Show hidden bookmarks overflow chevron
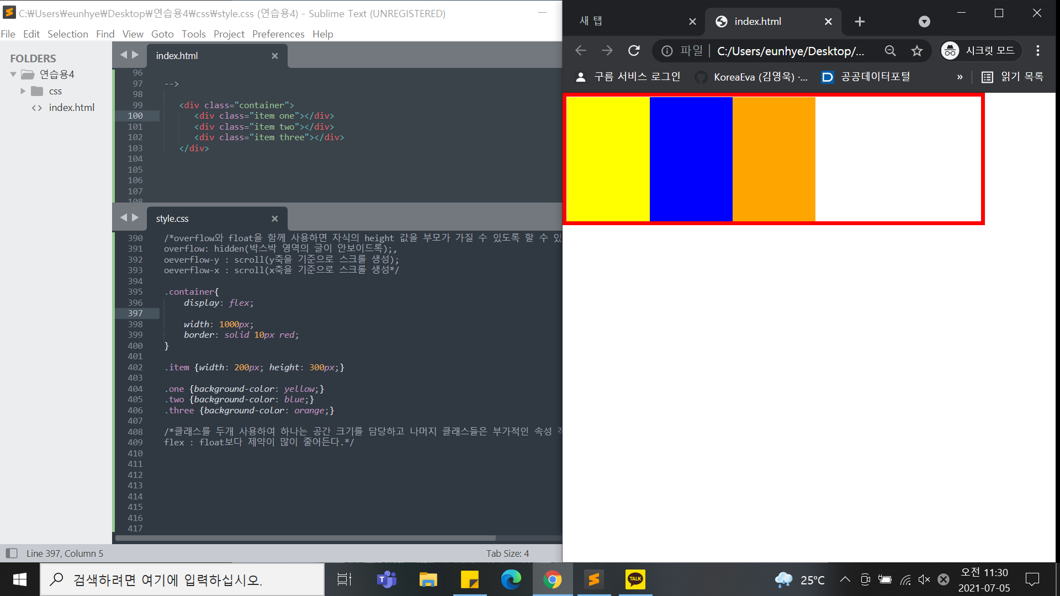Screen dimensions: 1060x596 (960, 77)
